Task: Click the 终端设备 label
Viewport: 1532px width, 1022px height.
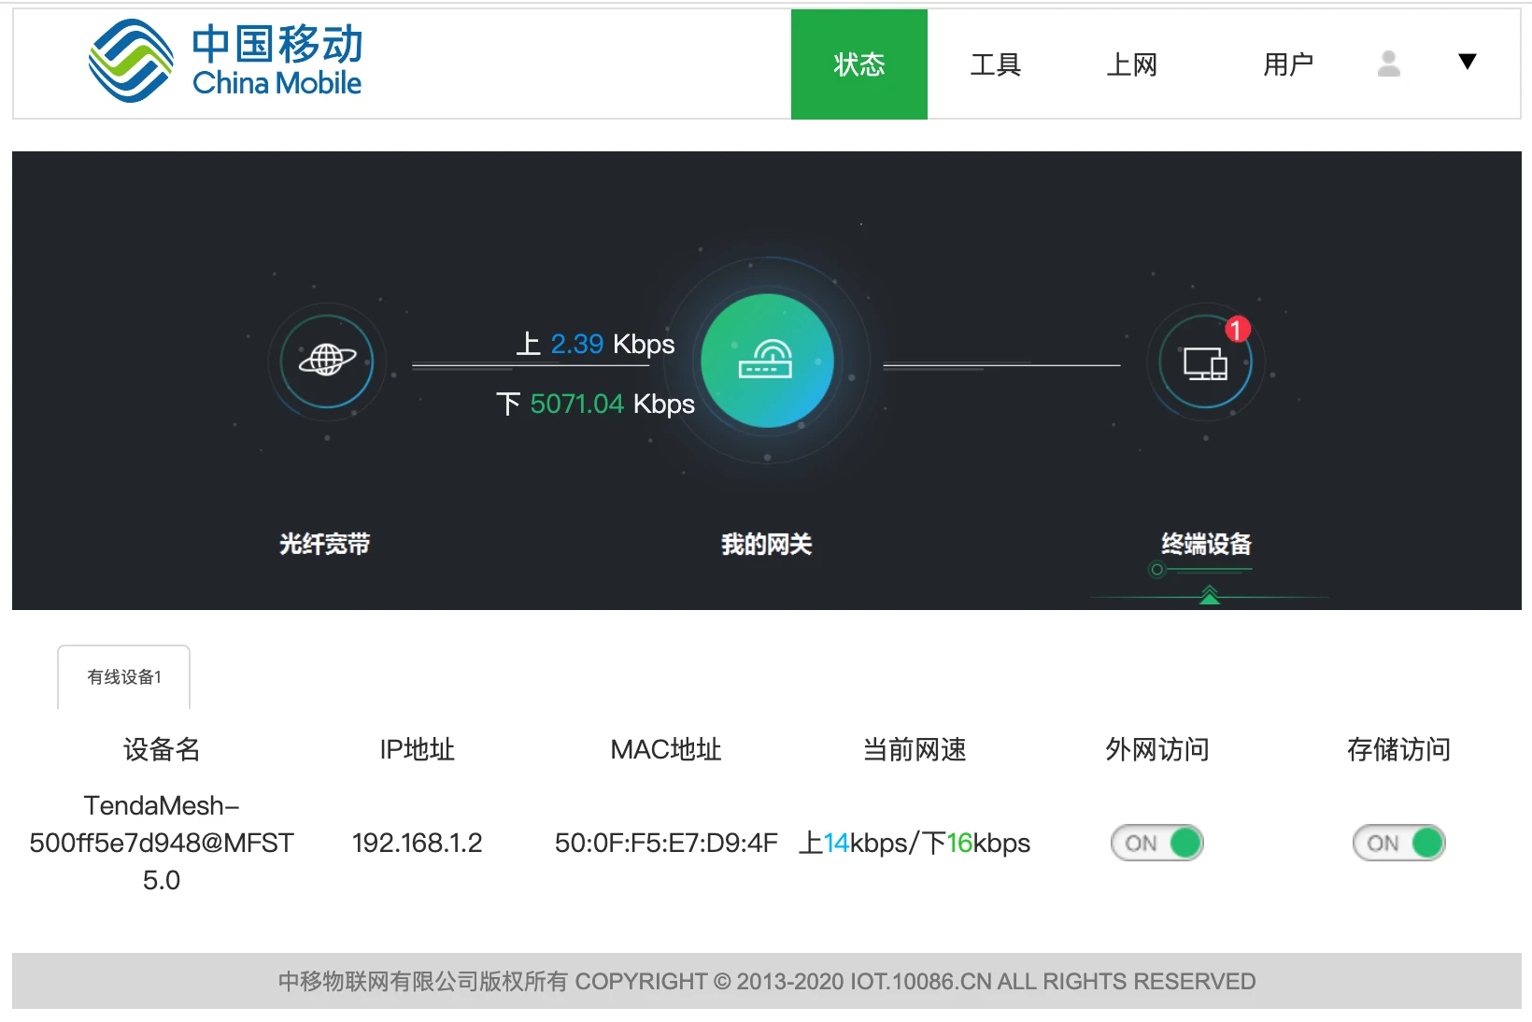Action: pos(1205,544)
